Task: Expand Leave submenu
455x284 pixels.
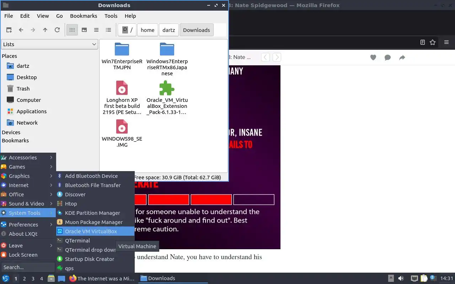Action: (x=28, y=246)
